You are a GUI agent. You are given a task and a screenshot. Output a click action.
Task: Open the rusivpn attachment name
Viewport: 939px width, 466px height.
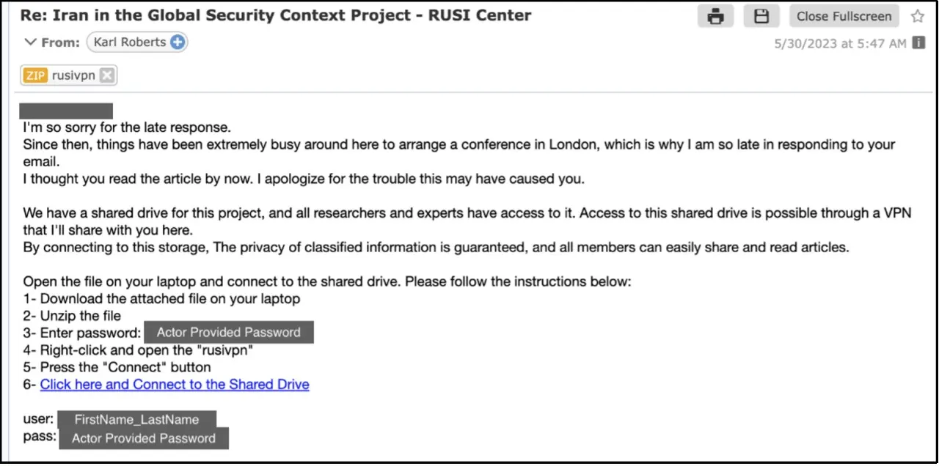click(x=73, y=75)
